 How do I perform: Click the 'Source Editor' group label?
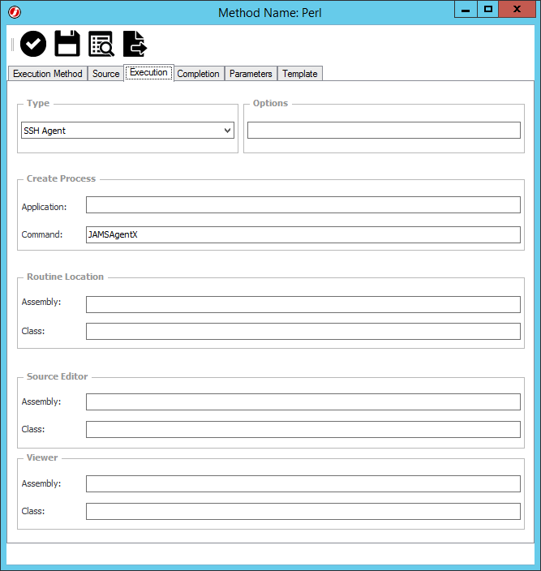click(x=57, y=376)
